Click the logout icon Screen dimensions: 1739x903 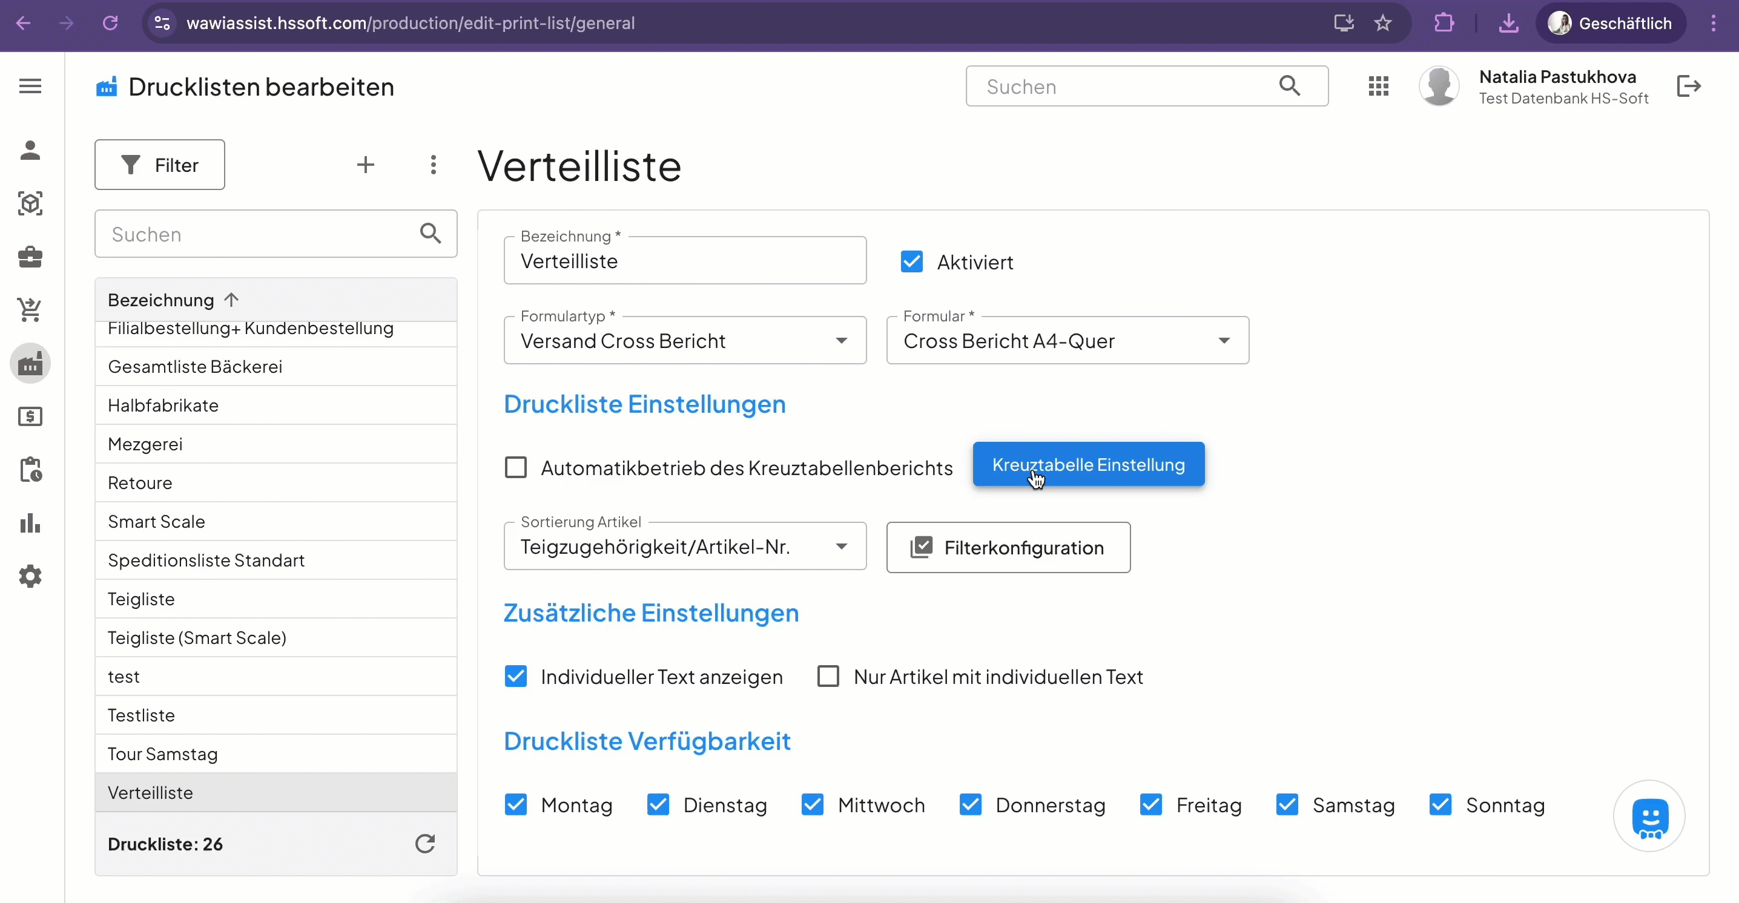tap(1688, 87)
